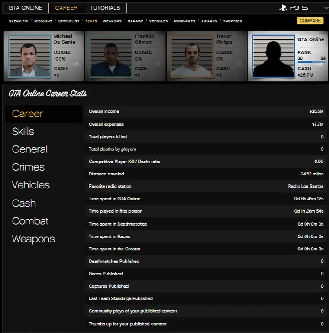Expand the platform dropdown chevron

click(326, 8)
